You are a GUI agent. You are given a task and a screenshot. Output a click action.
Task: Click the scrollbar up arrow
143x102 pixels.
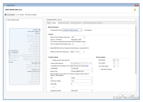pyautogui.click(x=136, y=25)
